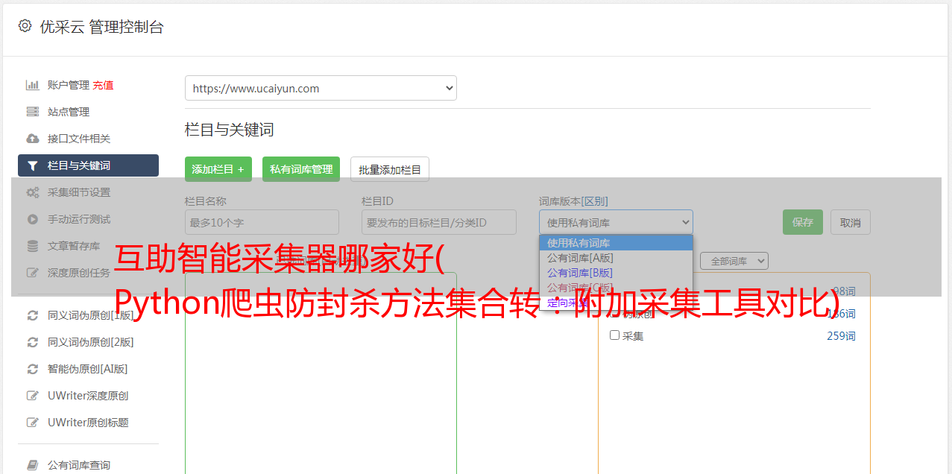
Task: Tick the 采集 checkbox
Action: point(614,335)
